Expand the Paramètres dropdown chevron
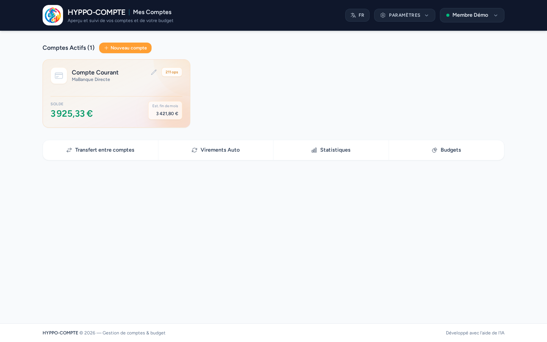Screen dimensions: 547x342 tap(427, 15)
